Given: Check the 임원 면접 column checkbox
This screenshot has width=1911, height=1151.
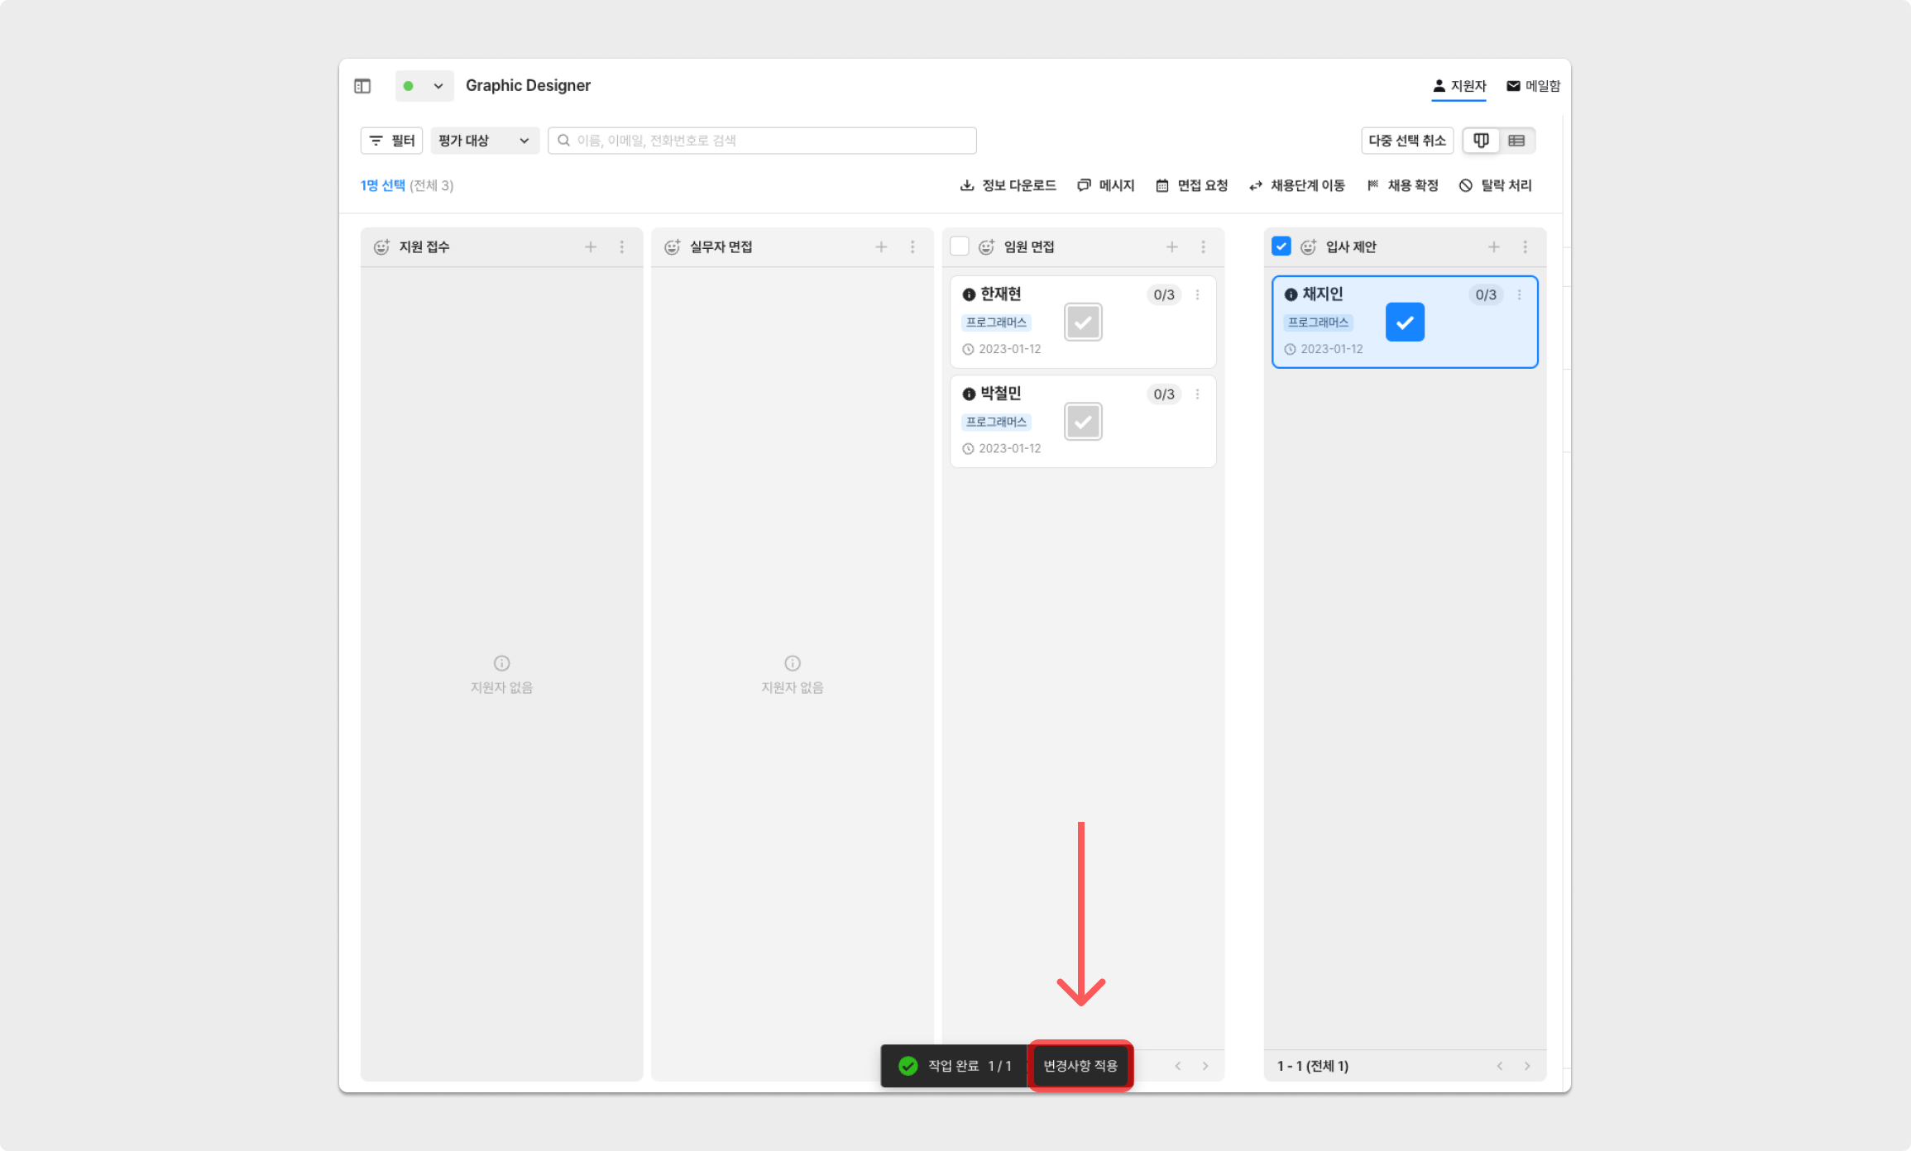Looking at the screenshot, I should point(960,246).
